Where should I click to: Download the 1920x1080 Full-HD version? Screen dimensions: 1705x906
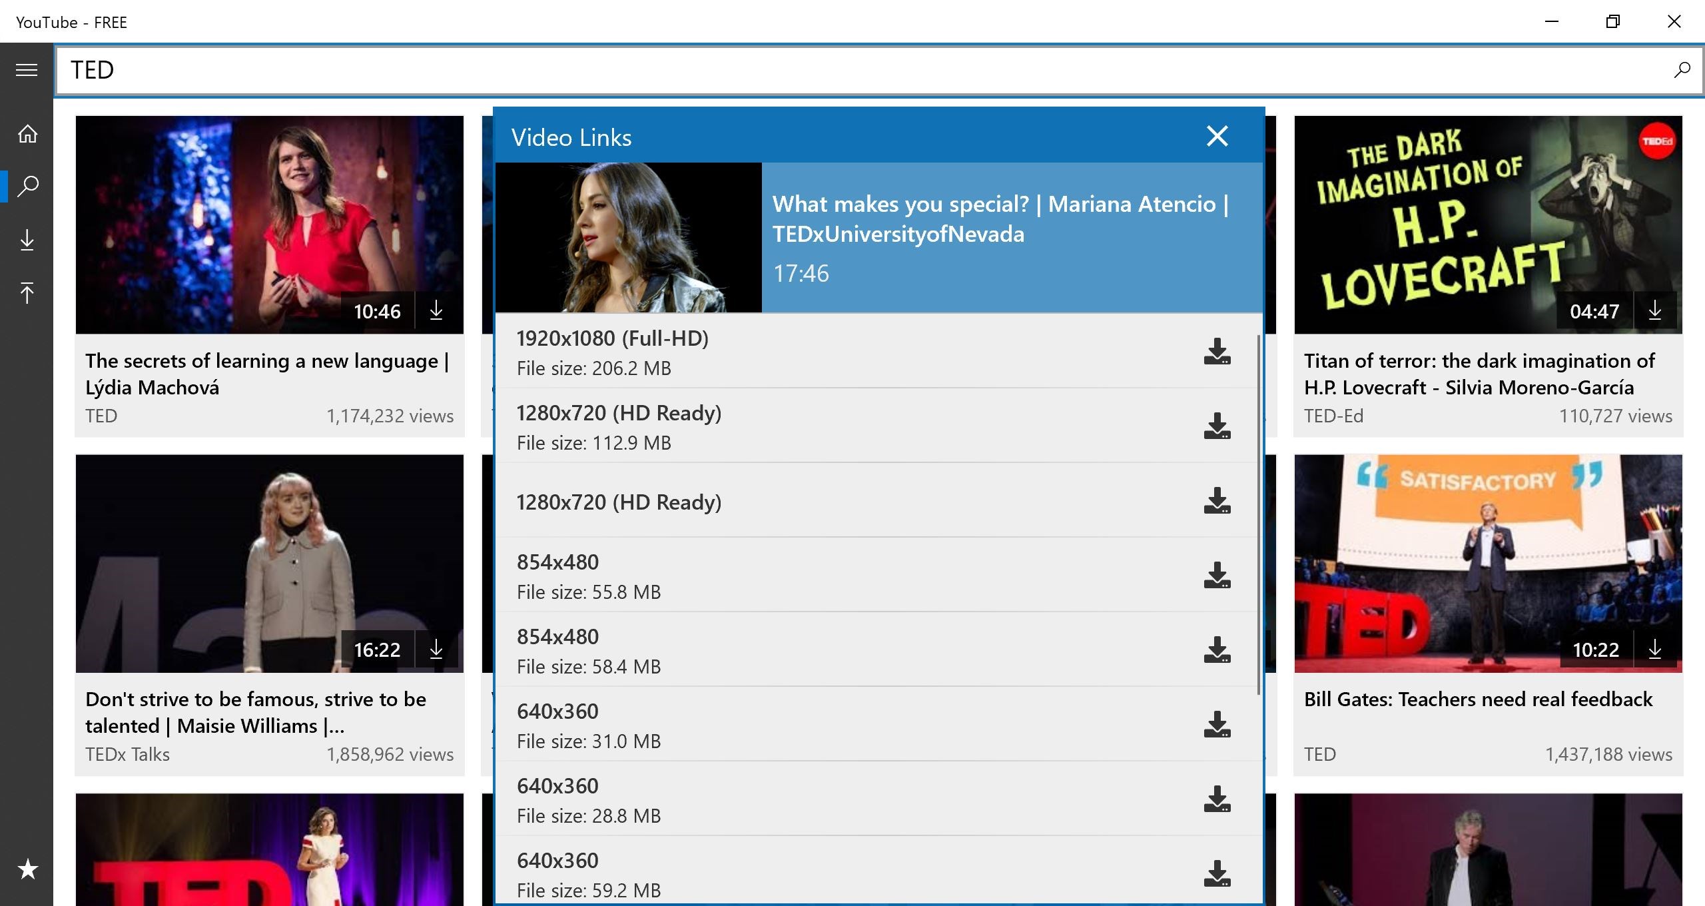[1217, 352]
